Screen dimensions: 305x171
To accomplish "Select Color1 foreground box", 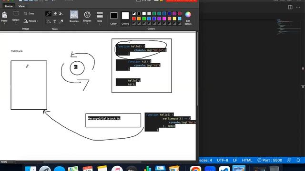I will (x=114, y=16).
